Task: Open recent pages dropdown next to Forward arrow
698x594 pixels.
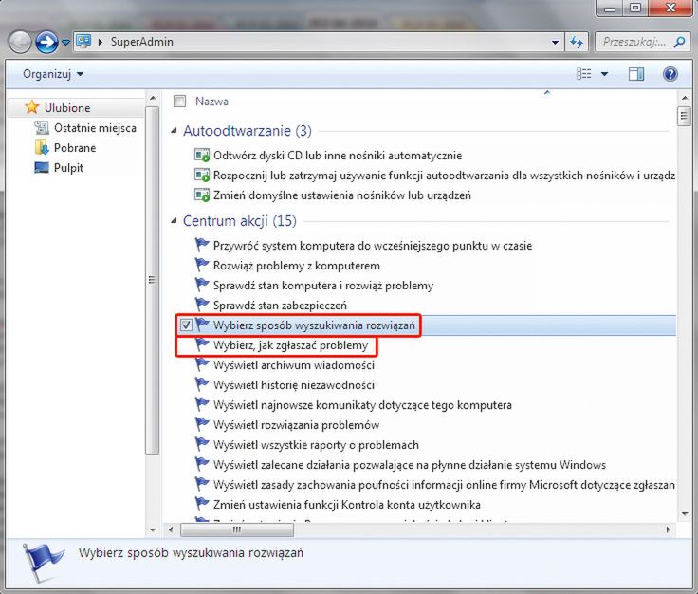Action: tap(65, 43)
